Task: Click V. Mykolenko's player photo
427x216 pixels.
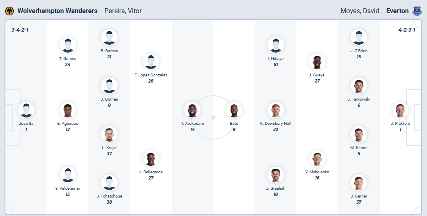Action: point(317,159)
